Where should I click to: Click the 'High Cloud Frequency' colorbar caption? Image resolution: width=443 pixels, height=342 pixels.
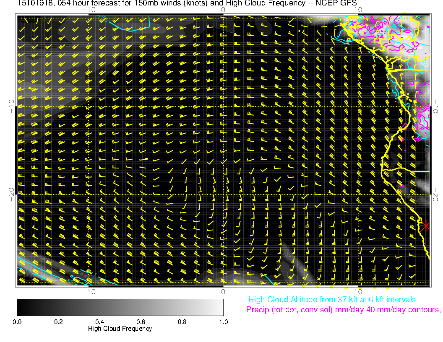[120, 329]
